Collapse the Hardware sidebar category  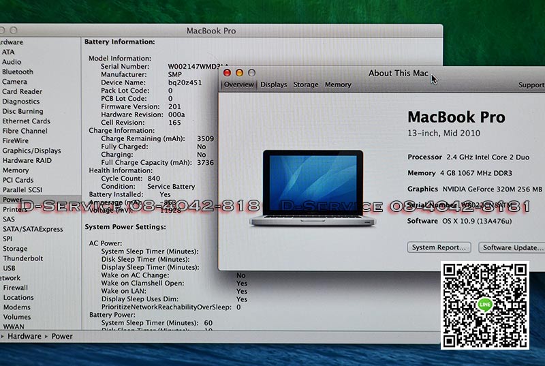[12, 42]
